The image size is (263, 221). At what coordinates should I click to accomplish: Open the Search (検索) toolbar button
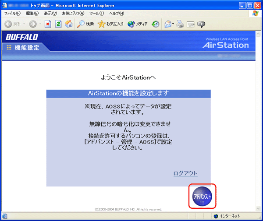[x=85, y=24]
